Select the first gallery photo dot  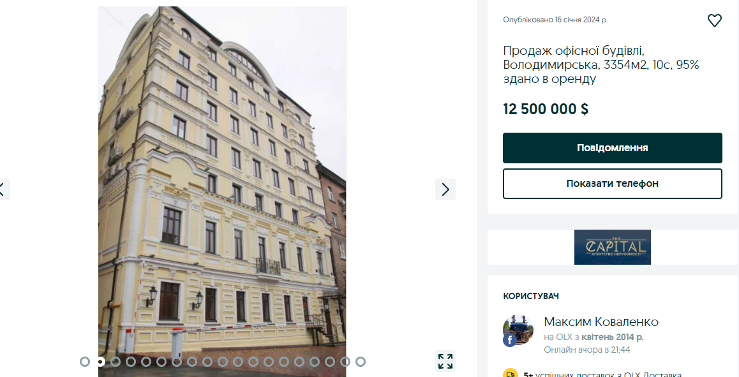coord(85,362)
